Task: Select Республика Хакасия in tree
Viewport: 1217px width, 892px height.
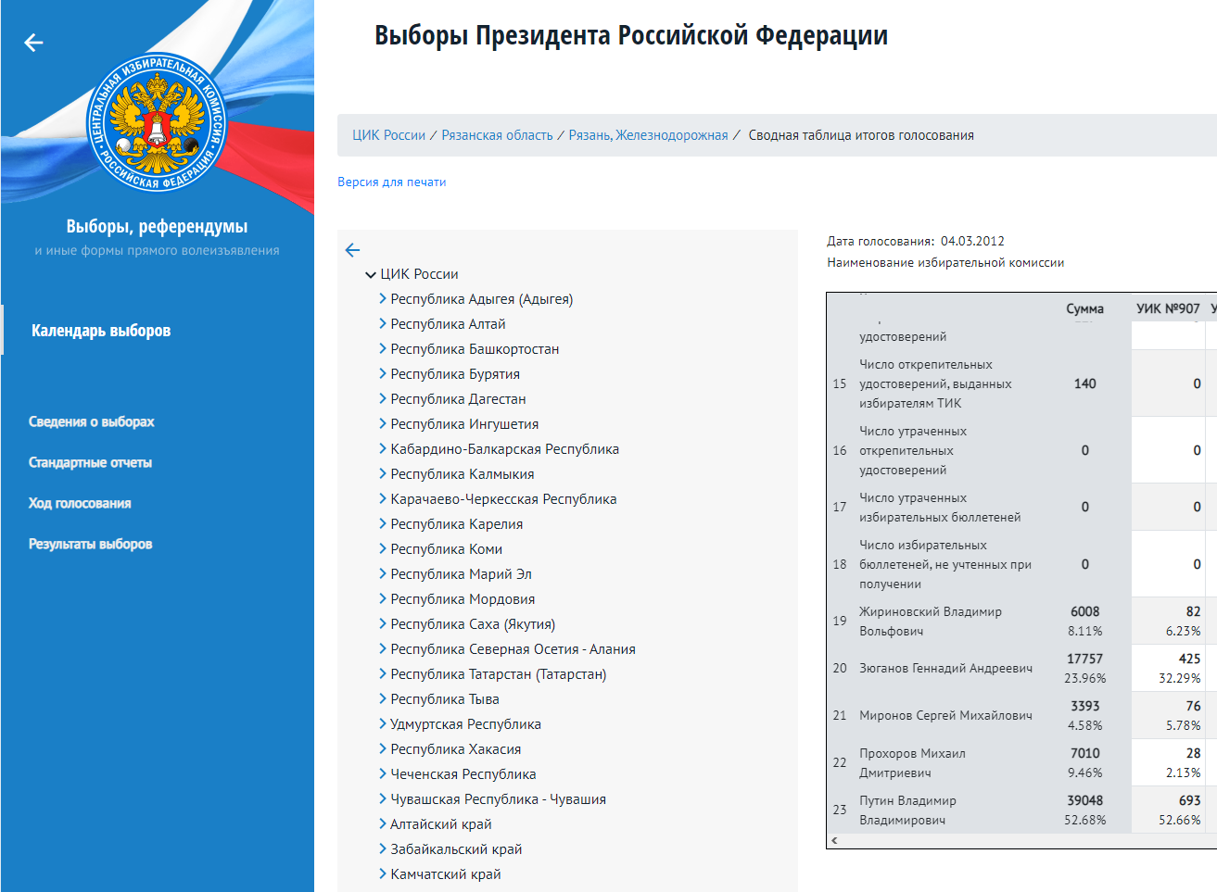Action: click(x=456, y=749)
